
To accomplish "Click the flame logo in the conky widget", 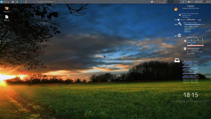I will coord(176,9).
